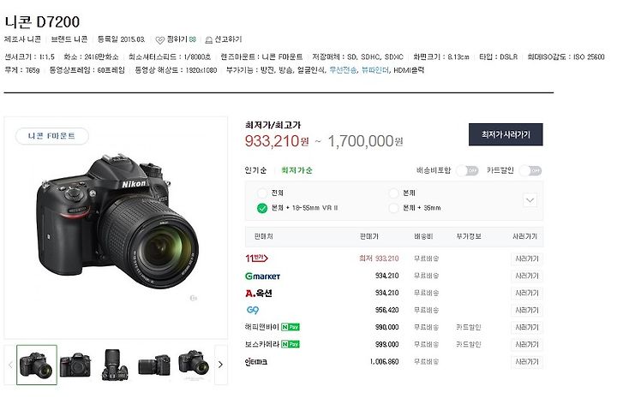Click N Pay badge beside 해피앤바이

291,327
